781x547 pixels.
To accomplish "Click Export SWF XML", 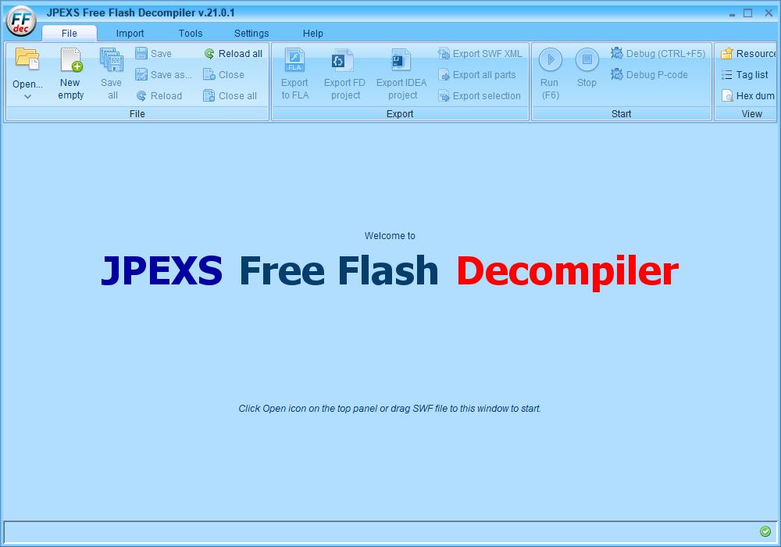I will (x=480, y=53).
